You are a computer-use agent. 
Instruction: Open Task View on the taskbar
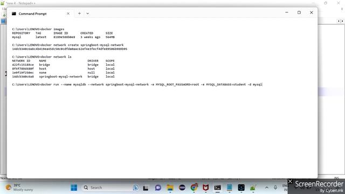[146, 188]
